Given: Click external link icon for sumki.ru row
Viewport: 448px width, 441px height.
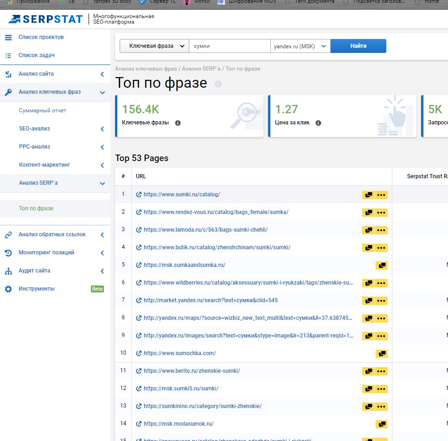Looking at the screenshot, I should [x=139, y=195].
